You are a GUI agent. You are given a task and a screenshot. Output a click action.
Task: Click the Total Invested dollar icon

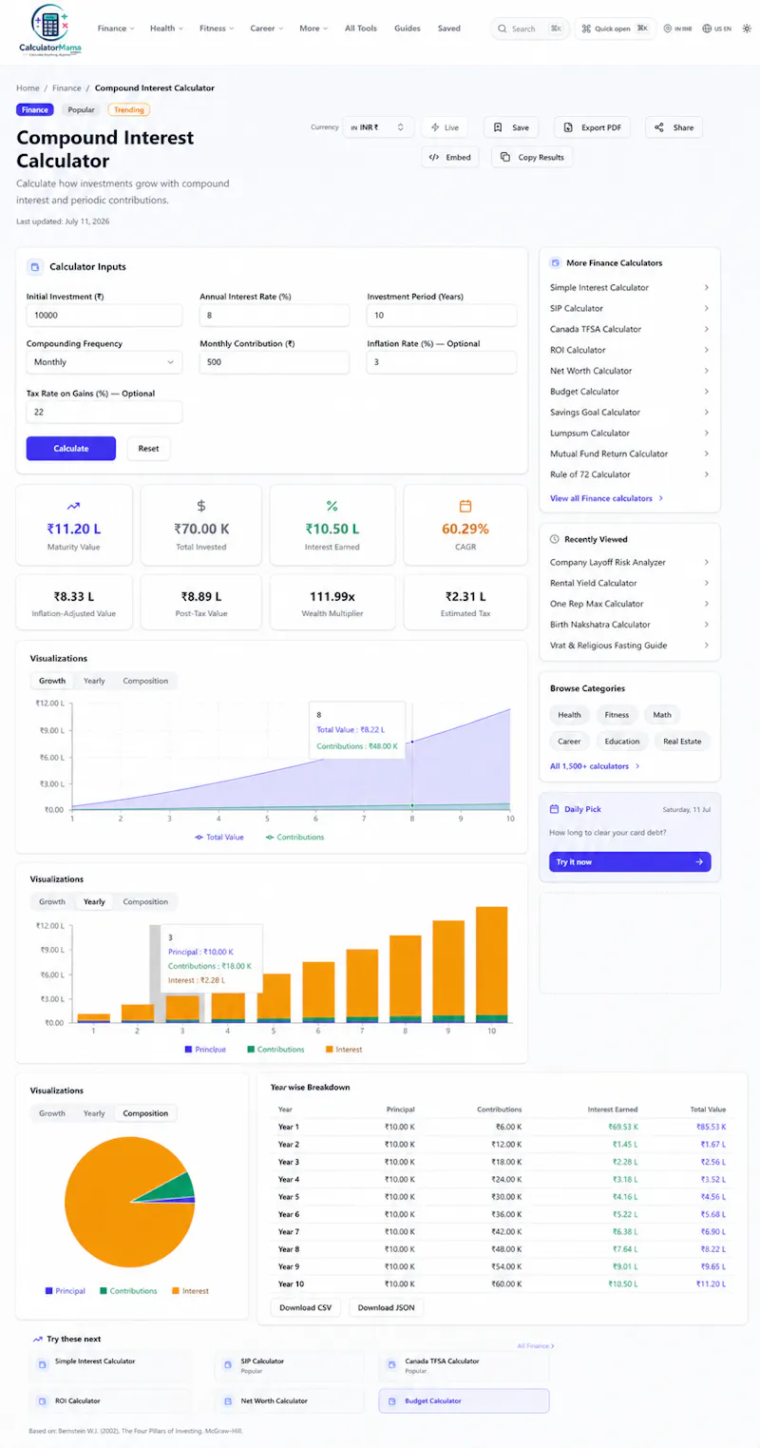point(200,506)
